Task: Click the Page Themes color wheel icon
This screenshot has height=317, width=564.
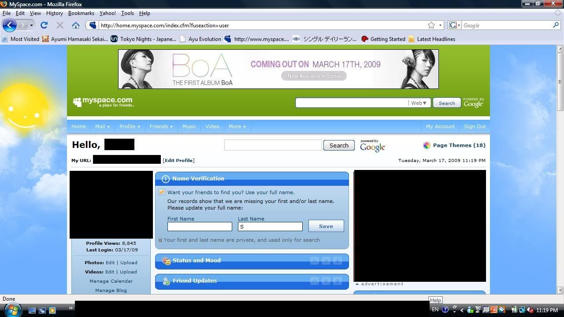Action: [x=427, y=145]
